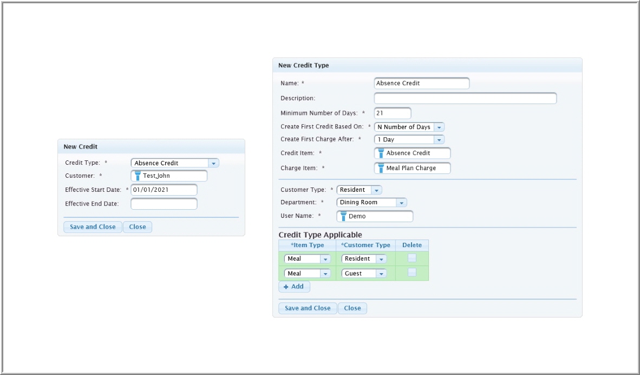This screenshot has height=375, width=640.
Task: Open Create First Credit Based On dropdown
Action: click(439, 127)
